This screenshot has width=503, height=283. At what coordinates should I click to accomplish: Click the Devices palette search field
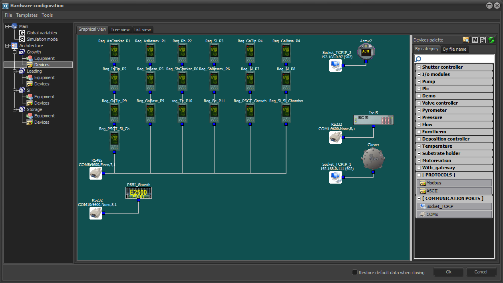pos(455,59)
